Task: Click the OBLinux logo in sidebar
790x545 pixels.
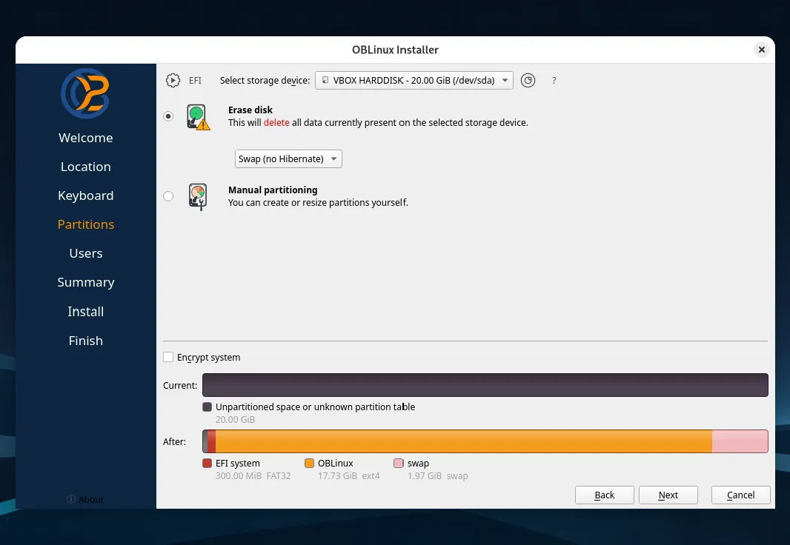Action: [85, 93]
